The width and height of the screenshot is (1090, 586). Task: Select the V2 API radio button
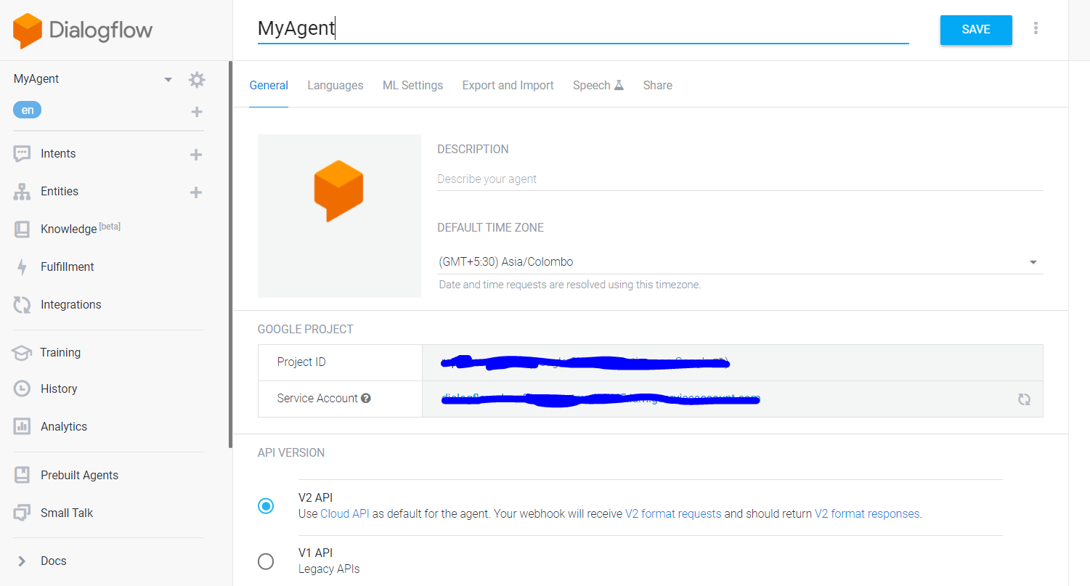(266, 506)
